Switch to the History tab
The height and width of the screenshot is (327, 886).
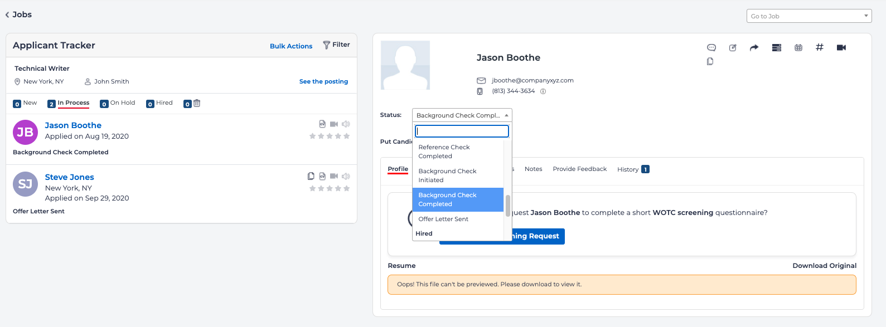tap(628, 169)
